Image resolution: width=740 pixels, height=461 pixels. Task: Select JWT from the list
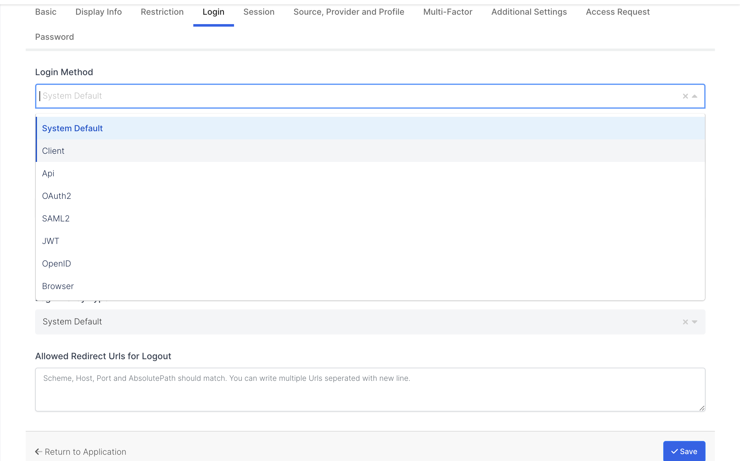[x=50, y=241]
